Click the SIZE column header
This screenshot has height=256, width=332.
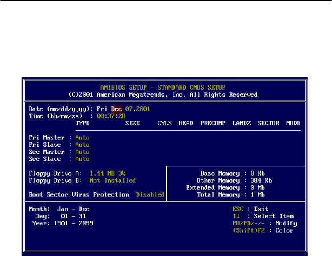click(132, 123)
